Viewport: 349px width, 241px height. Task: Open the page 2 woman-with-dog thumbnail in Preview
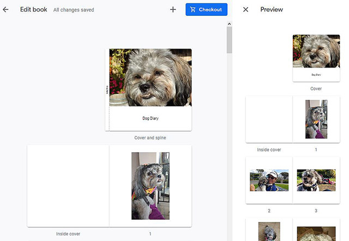tap(269, 180)
